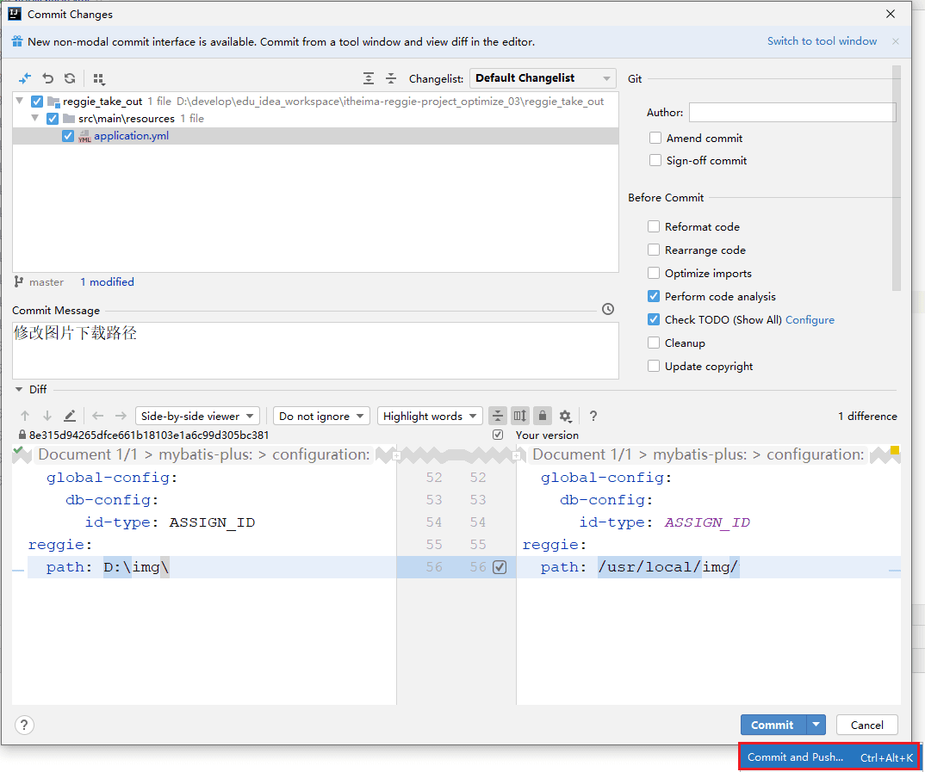Open commit message history clock icon
The height and width of the screenshot is (772, 925).
(608, 309)
